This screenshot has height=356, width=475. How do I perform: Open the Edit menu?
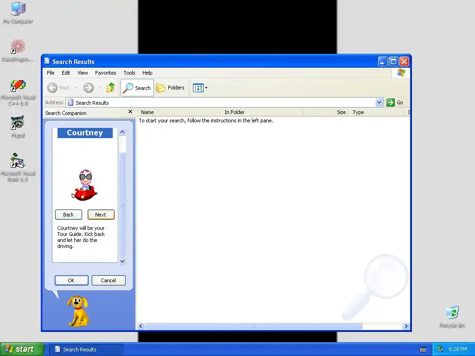click(x=66, y=73)
